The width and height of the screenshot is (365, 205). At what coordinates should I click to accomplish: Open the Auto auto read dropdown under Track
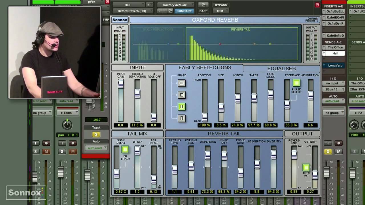(x=96, y=148)
